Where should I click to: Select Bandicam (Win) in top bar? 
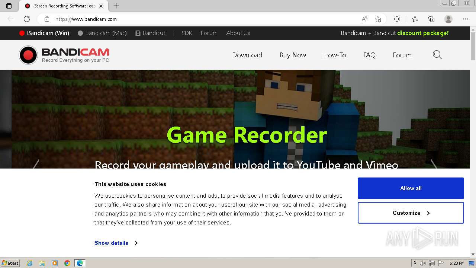coord(44,33)
